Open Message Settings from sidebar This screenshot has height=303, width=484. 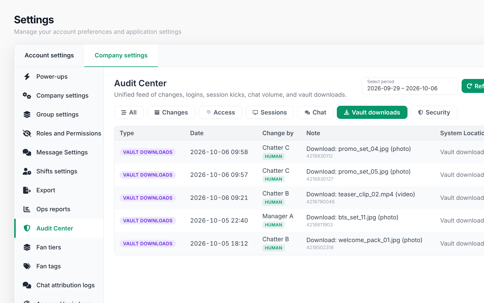click(x=59, y=152)
